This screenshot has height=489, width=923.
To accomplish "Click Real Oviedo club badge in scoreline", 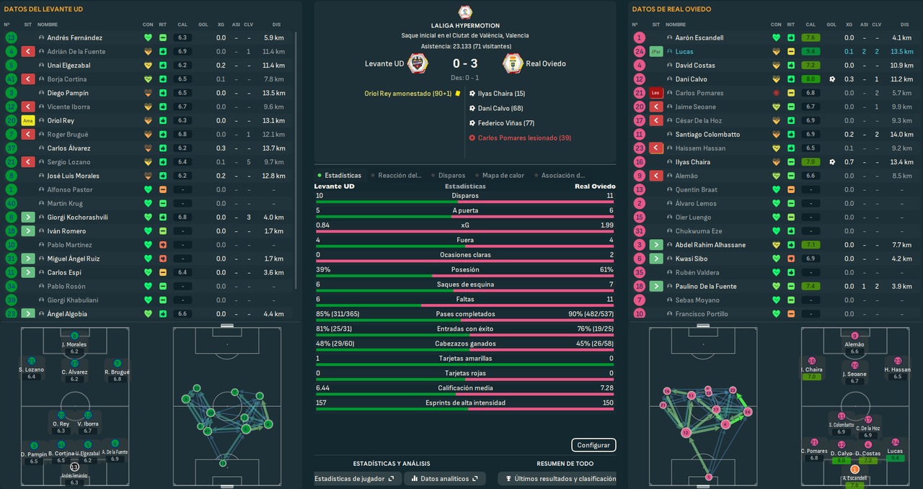I will [513, 63].
